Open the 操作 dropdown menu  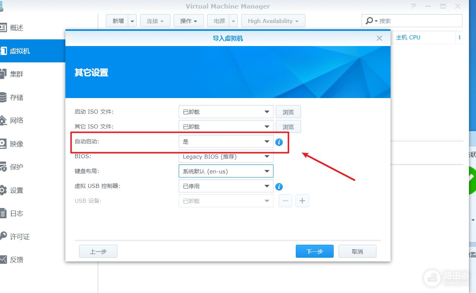pyautogui.click(x=189, y=21)
